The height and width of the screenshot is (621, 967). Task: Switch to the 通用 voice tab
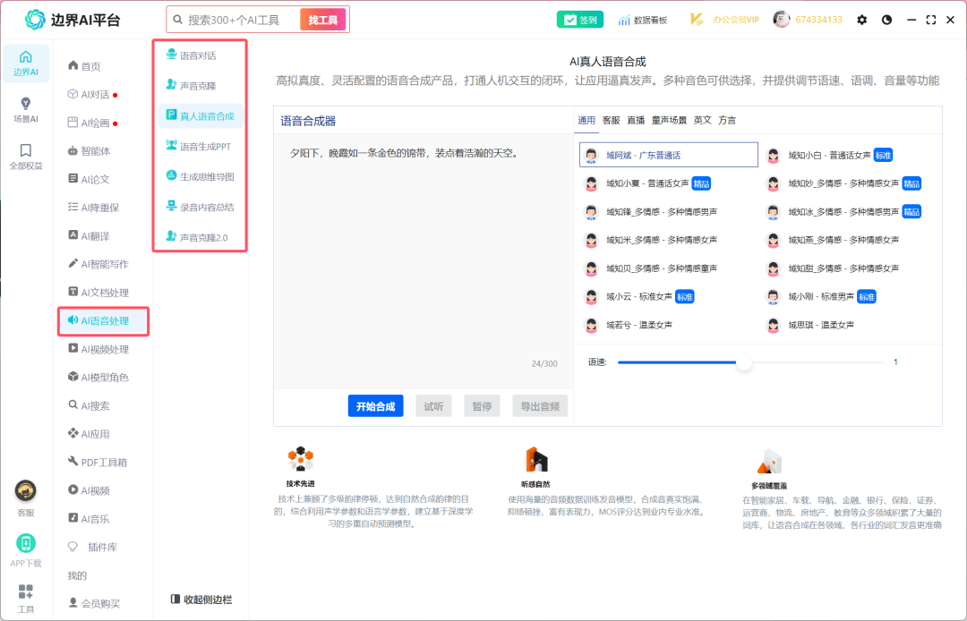586,120
